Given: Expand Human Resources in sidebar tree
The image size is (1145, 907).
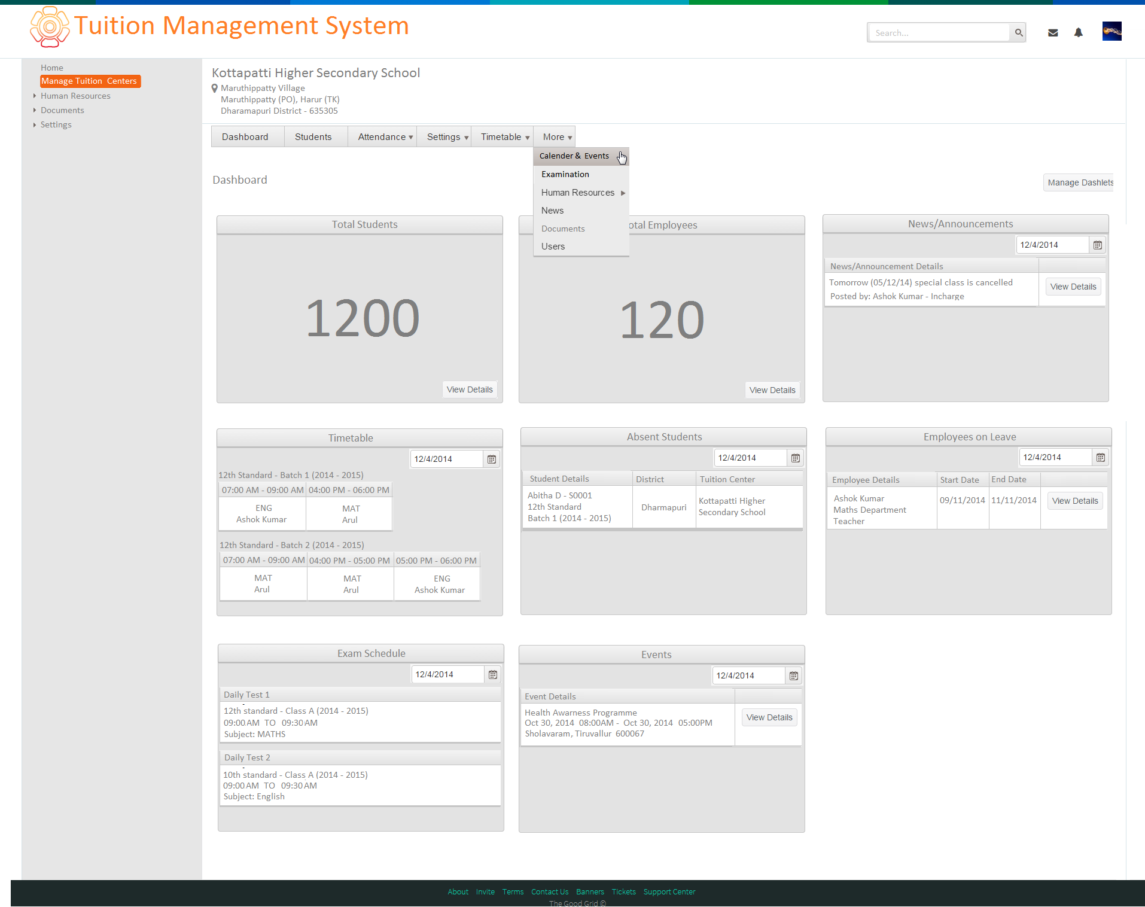Looking at the screenshot, I should 35,96.
